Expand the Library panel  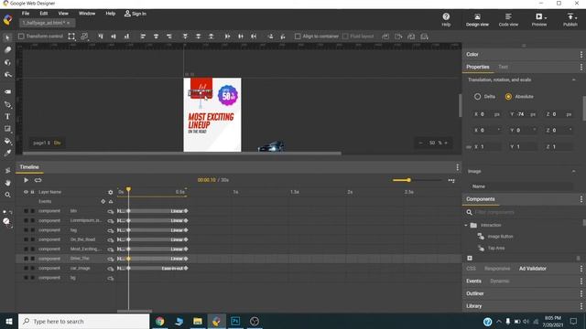coord(473,306)
